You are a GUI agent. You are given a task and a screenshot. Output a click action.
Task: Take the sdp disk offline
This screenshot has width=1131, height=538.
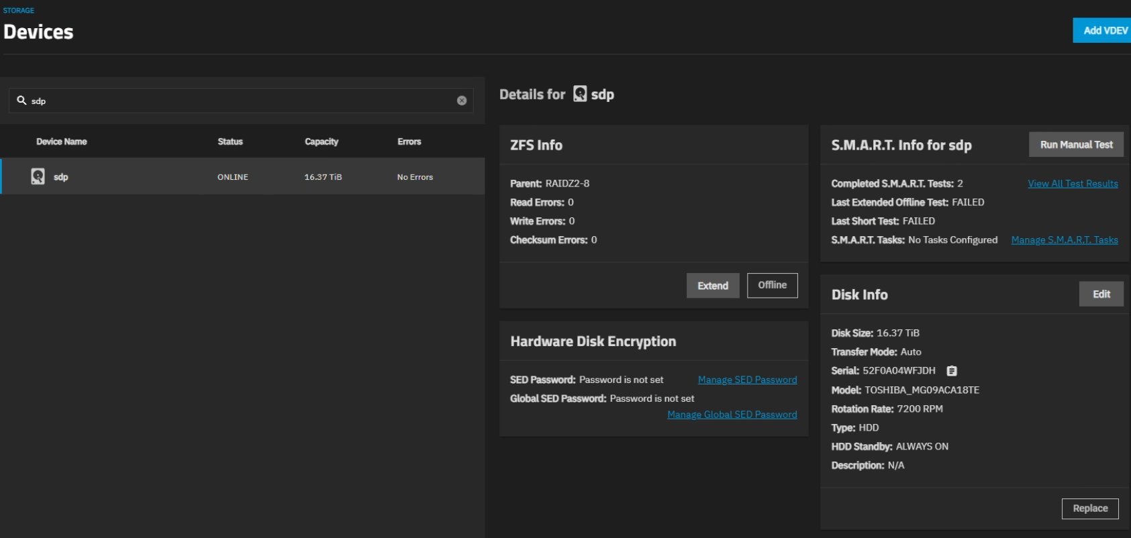(x=773, y=285)
